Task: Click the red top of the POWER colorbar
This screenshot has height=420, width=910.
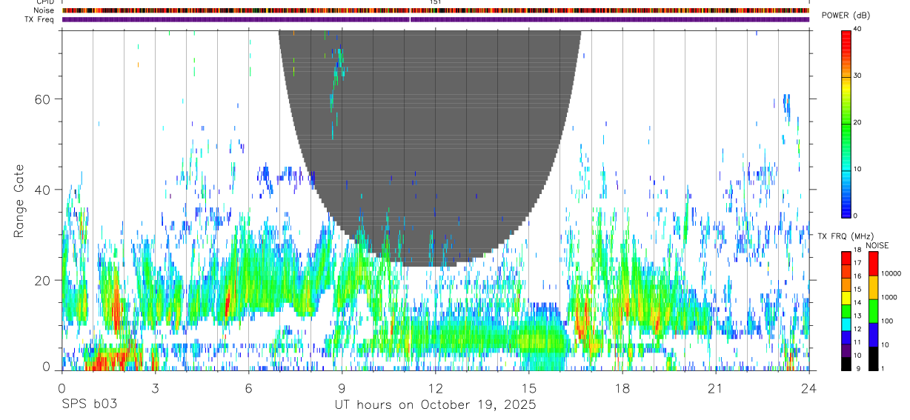Action: (x=846, y=37)
